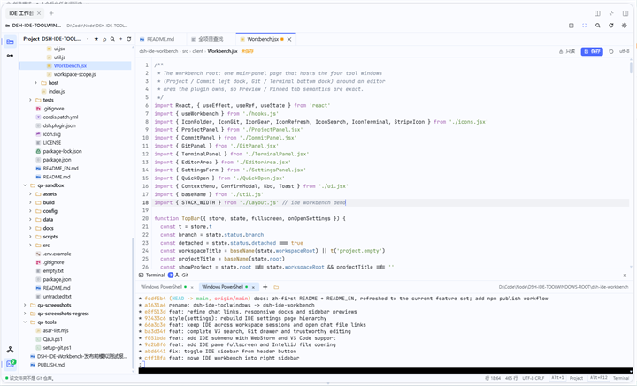Viewport: 637px width, 386px height.
Task: Click the project tree vertical scrollbar
Action: point(133,304)
